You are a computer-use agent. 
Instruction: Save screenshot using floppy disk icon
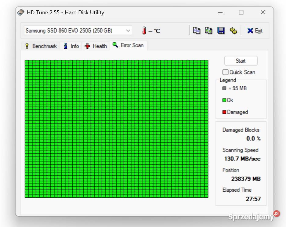[221, 31]
